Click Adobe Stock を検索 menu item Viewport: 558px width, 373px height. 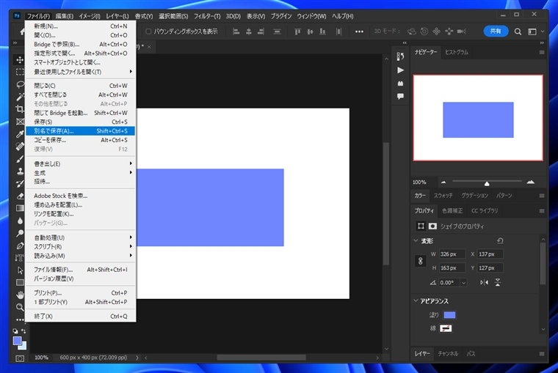pyautogui.click(x=80, y=196)
